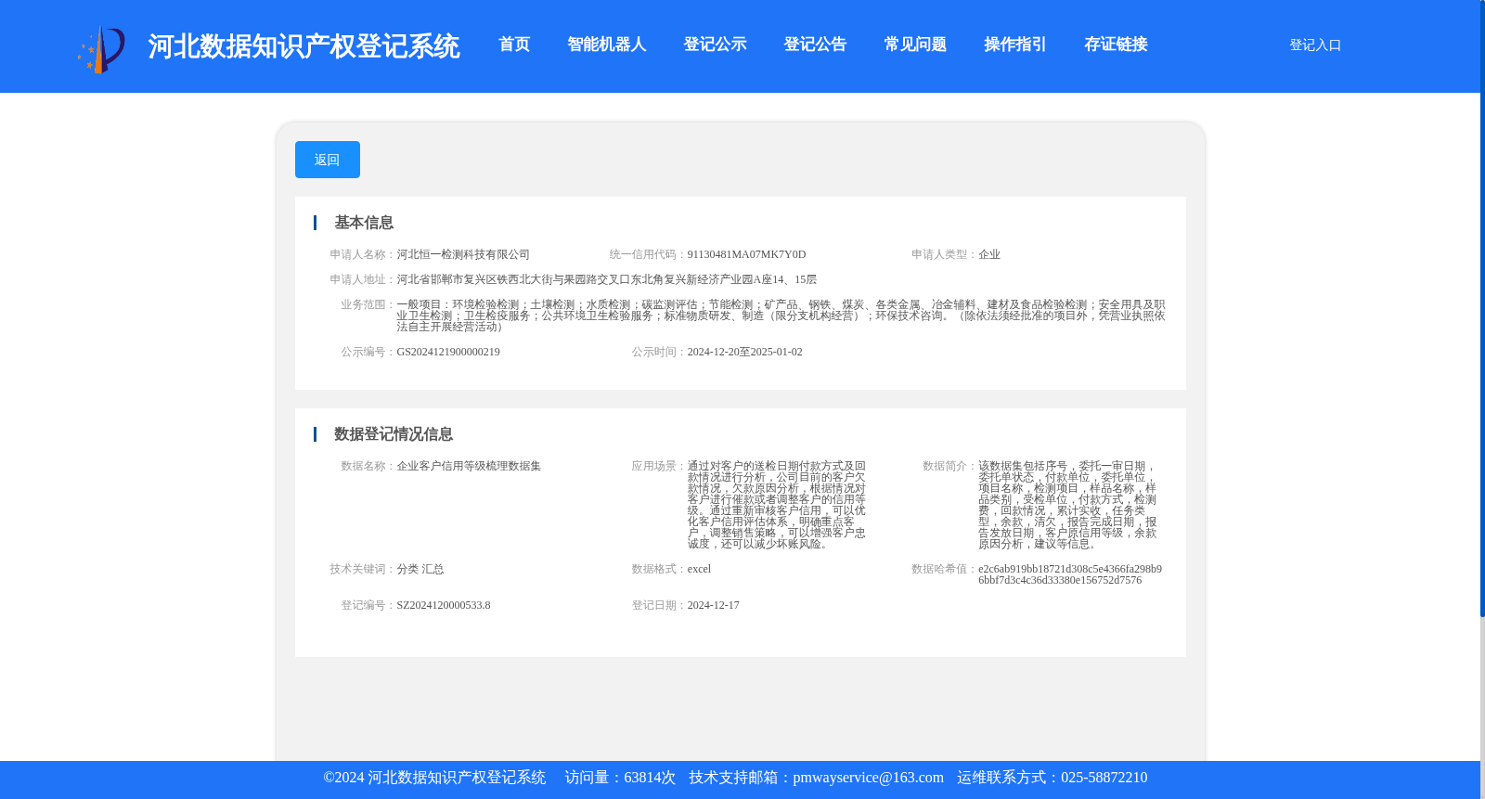This screenshot has height=799, width=1485.
Task: Click the 数据登记情况信息 section heading
Action: point(394,434)
